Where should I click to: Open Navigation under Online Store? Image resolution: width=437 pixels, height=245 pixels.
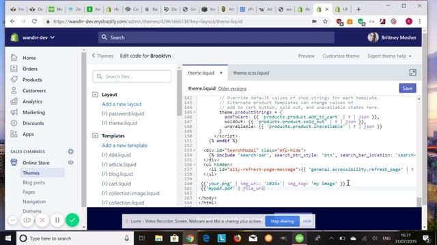point(34,201)
